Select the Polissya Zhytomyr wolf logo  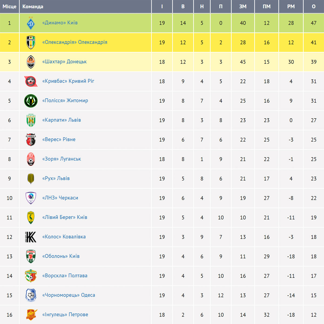[31, 101]
